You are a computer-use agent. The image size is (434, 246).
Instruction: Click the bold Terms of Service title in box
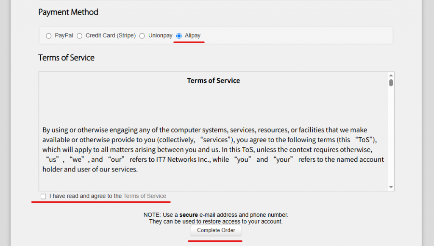[x=213, y=80]
